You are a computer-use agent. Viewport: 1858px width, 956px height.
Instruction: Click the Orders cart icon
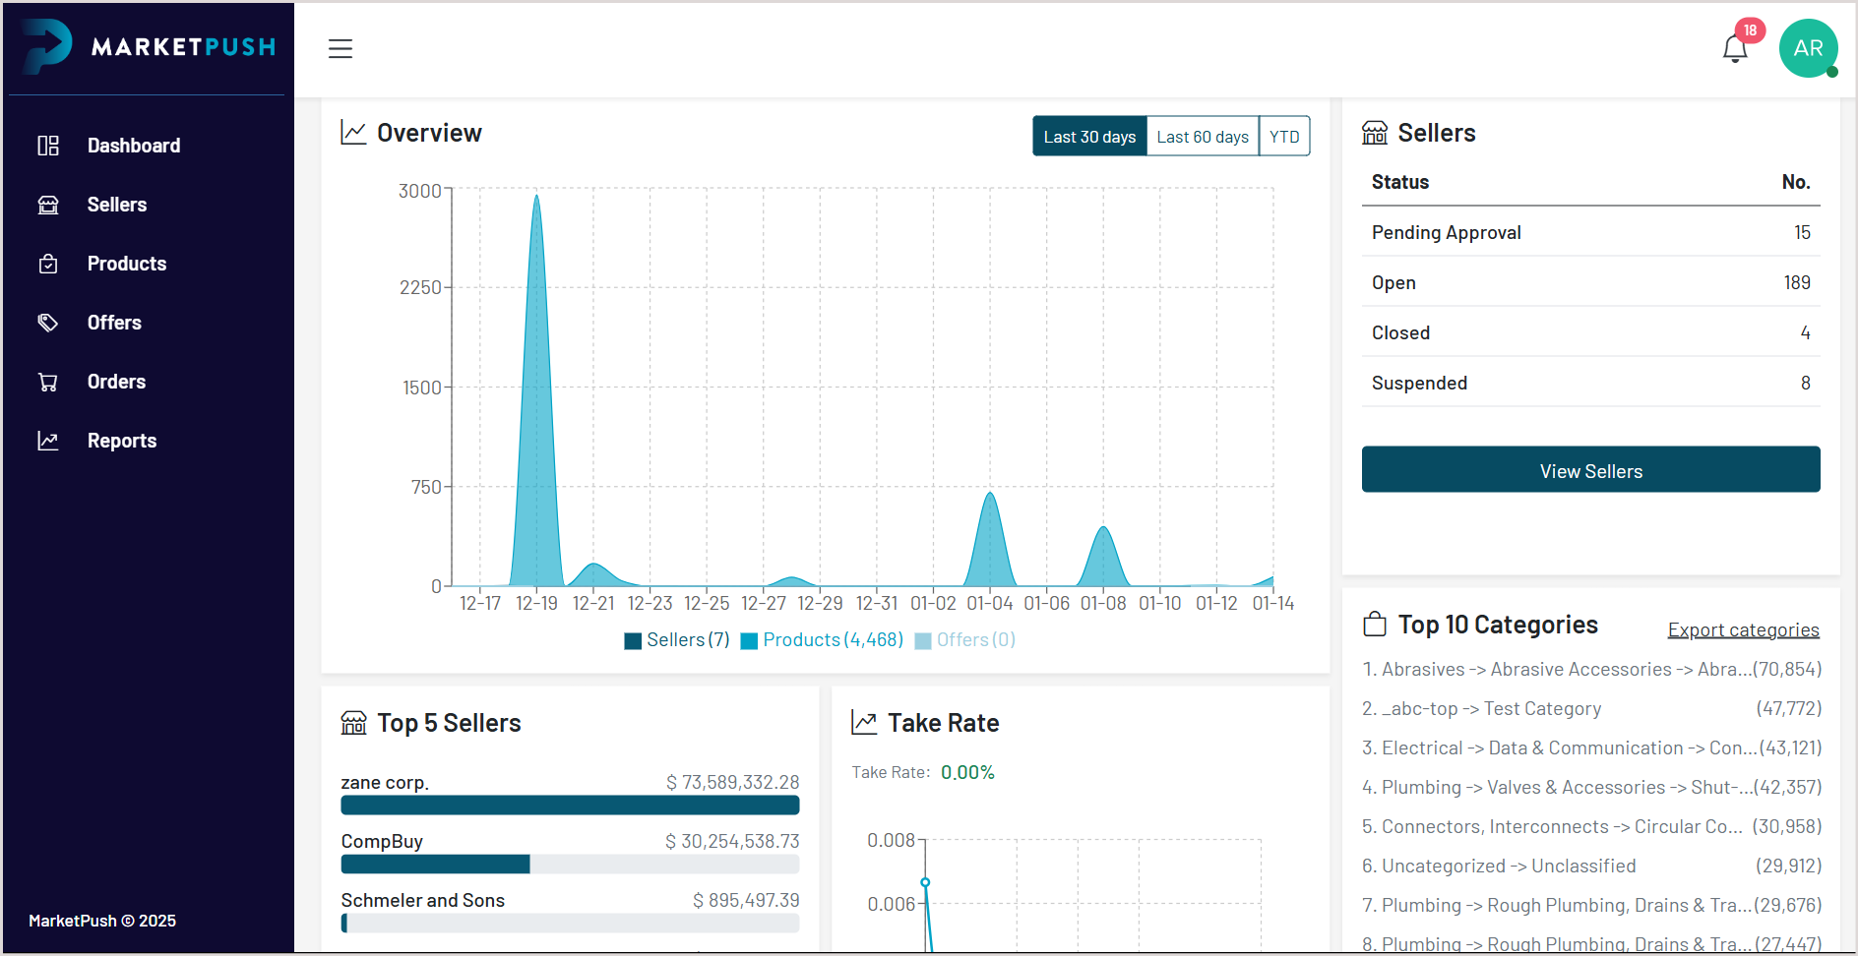[x=48, y=382]
